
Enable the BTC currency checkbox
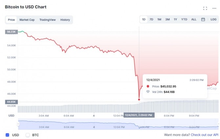point(28,135)
